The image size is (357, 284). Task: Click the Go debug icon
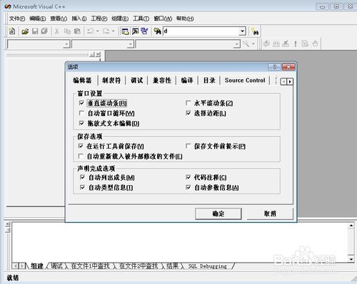pos(305,43)
